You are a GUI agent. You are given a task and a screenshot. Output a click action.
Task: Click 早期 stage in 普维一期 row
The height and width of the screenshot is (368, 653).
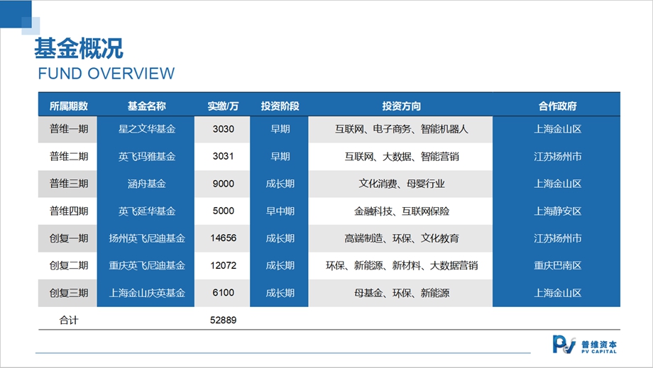click(280, 129)
